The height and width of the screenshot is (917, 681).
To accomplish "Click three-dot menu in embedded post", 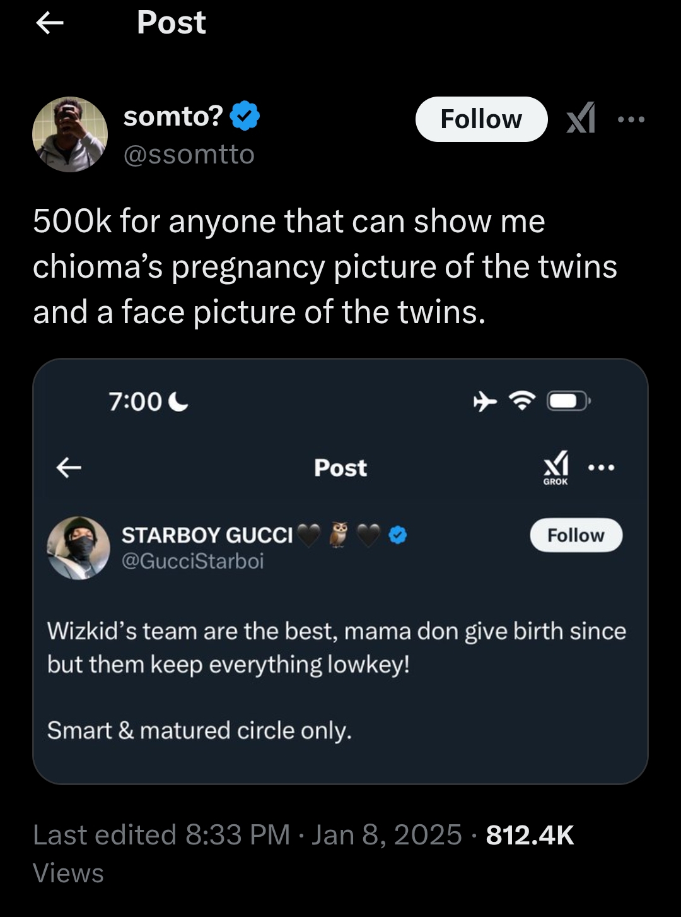I will 601,468.
